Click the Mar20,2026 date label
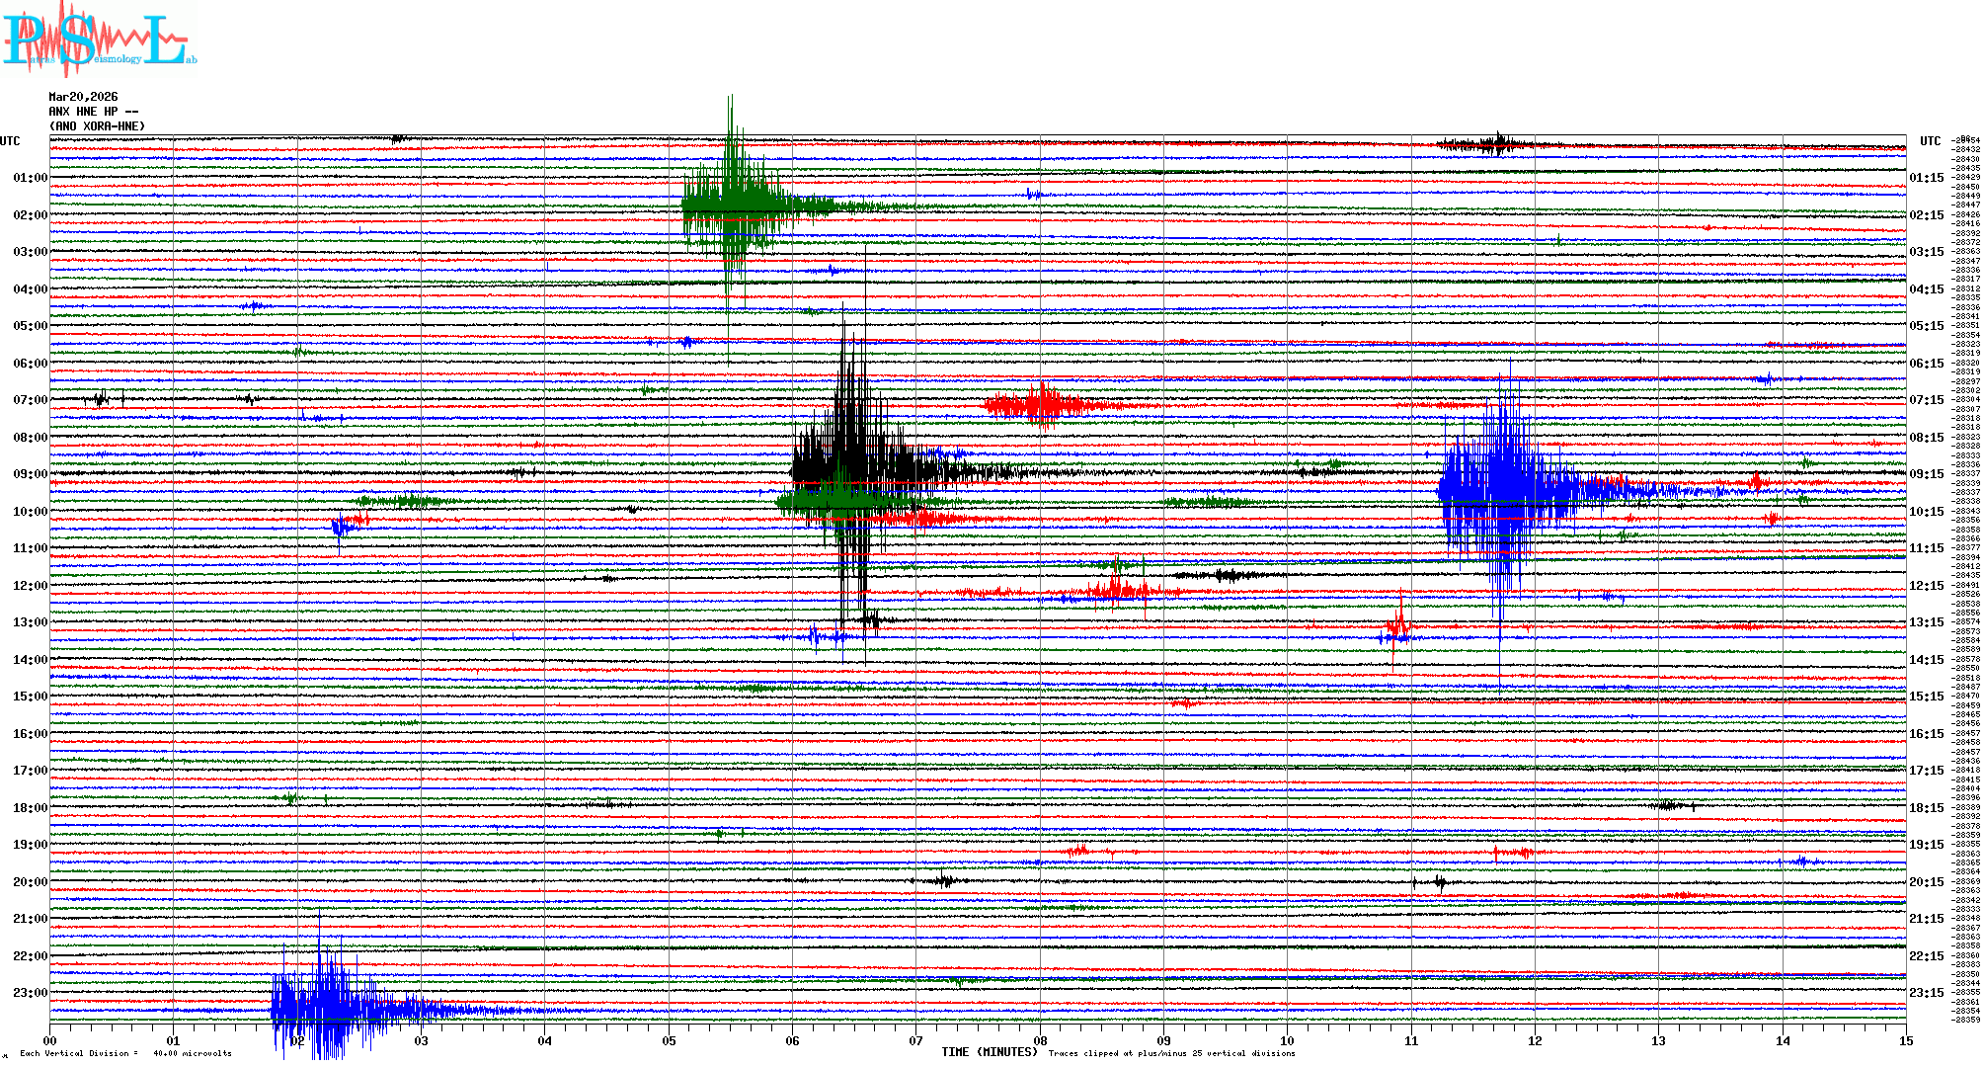This screenshot has width=1985, height=1067. 83,97
